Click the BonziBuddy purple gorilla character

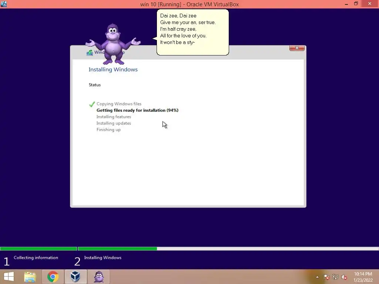pos(113,44)
